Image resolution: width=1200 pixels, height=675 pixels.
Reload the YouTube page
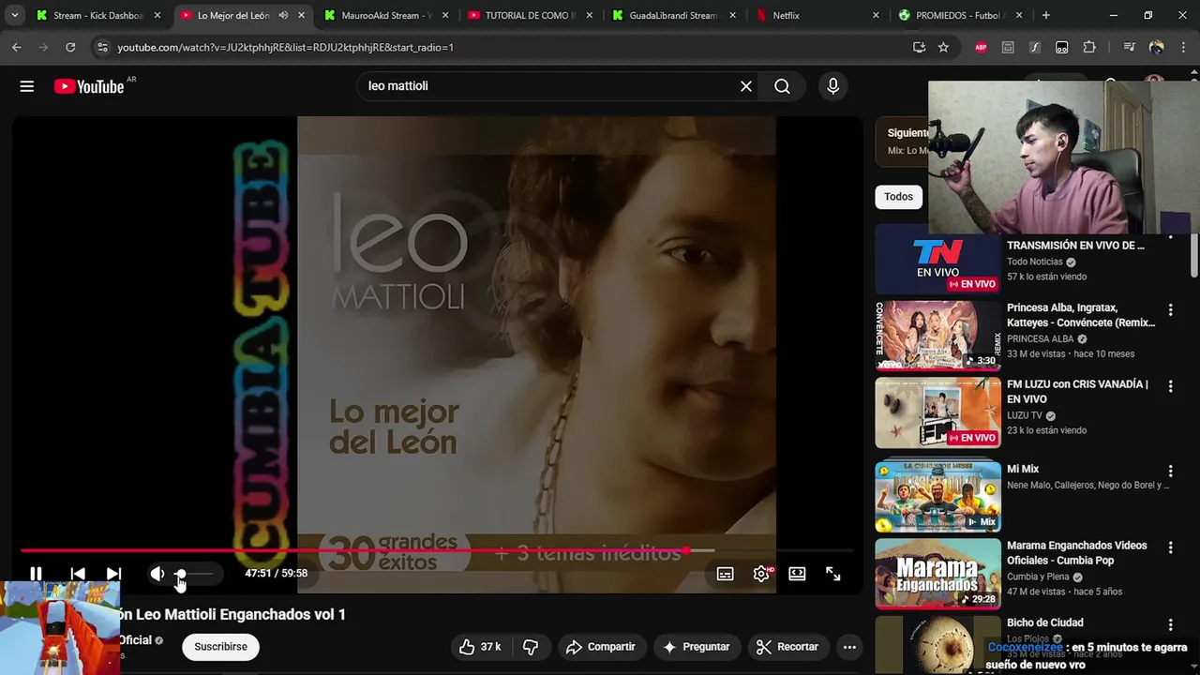pyautogui.click(x=70, y=47)
